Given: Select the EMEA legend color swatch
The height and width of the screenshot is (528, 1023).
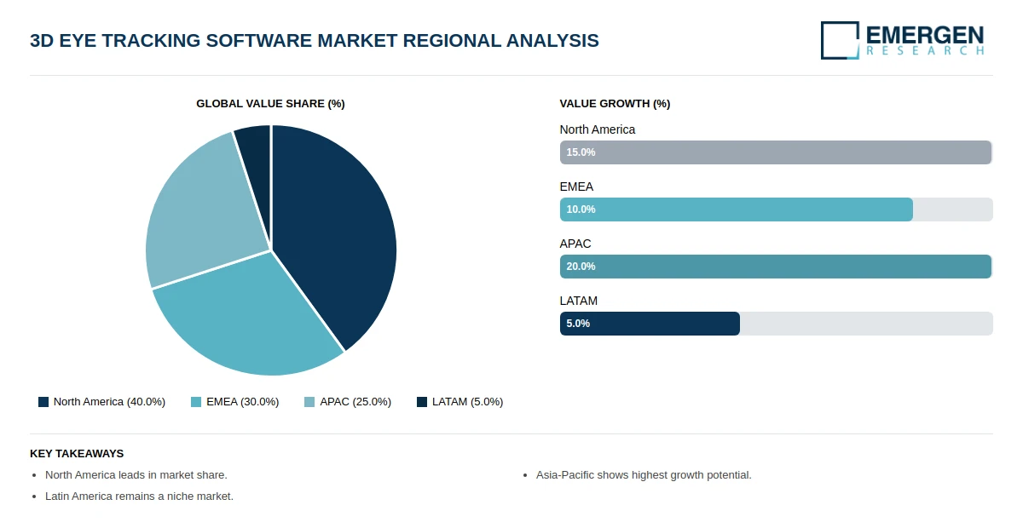Looking at the screenshot, I should [196, 402].
